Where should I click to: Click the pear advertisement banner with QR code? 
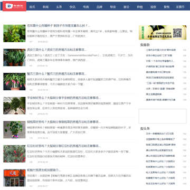point(163,32)
